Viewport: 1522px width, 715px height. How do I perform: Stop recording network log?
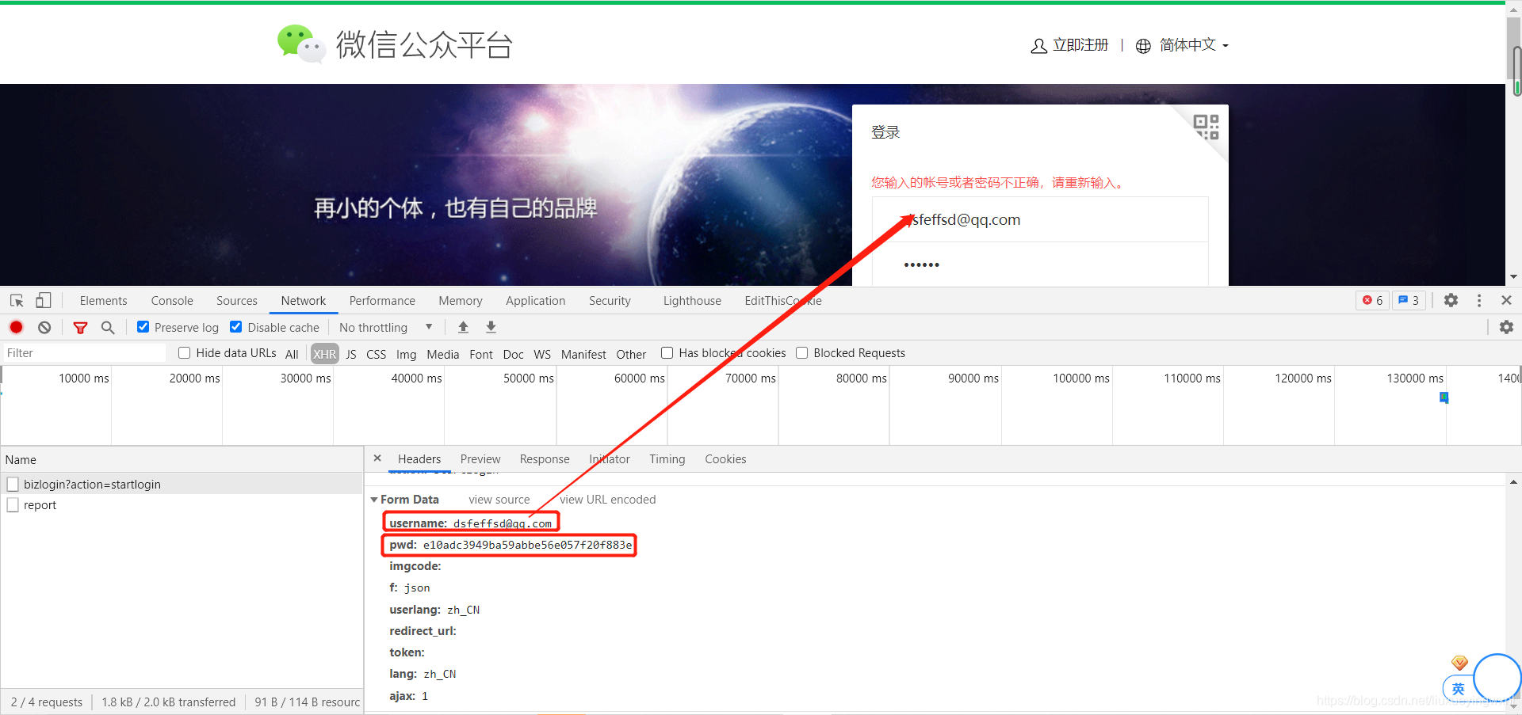pos(17,327)
